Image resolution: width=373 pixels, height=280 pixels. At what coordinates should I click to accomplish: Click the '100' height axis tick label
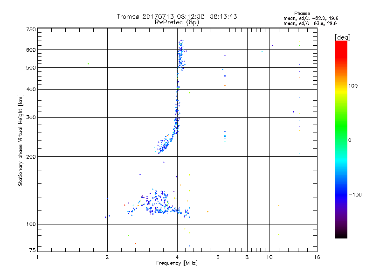click(31, 224)
